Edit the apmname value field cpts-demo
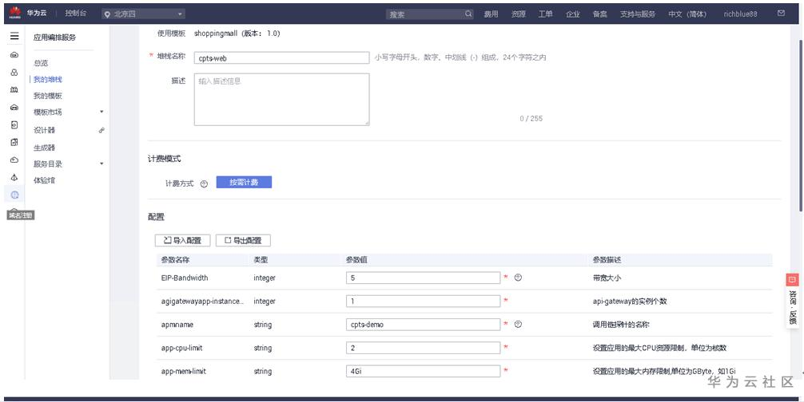The image size is (804, 402). [x=423, y=325]
